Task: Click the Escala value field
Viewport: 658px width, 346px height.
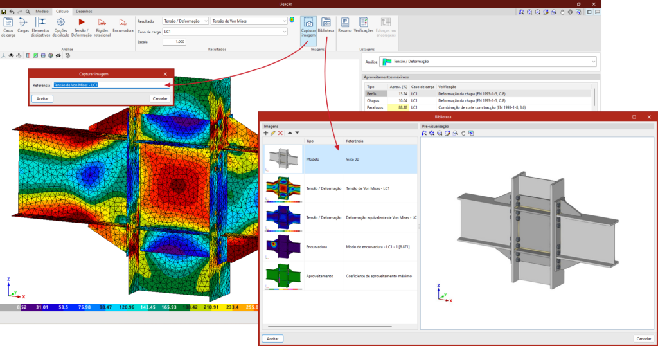Action: pyautogui.click(x=174, y=42)
